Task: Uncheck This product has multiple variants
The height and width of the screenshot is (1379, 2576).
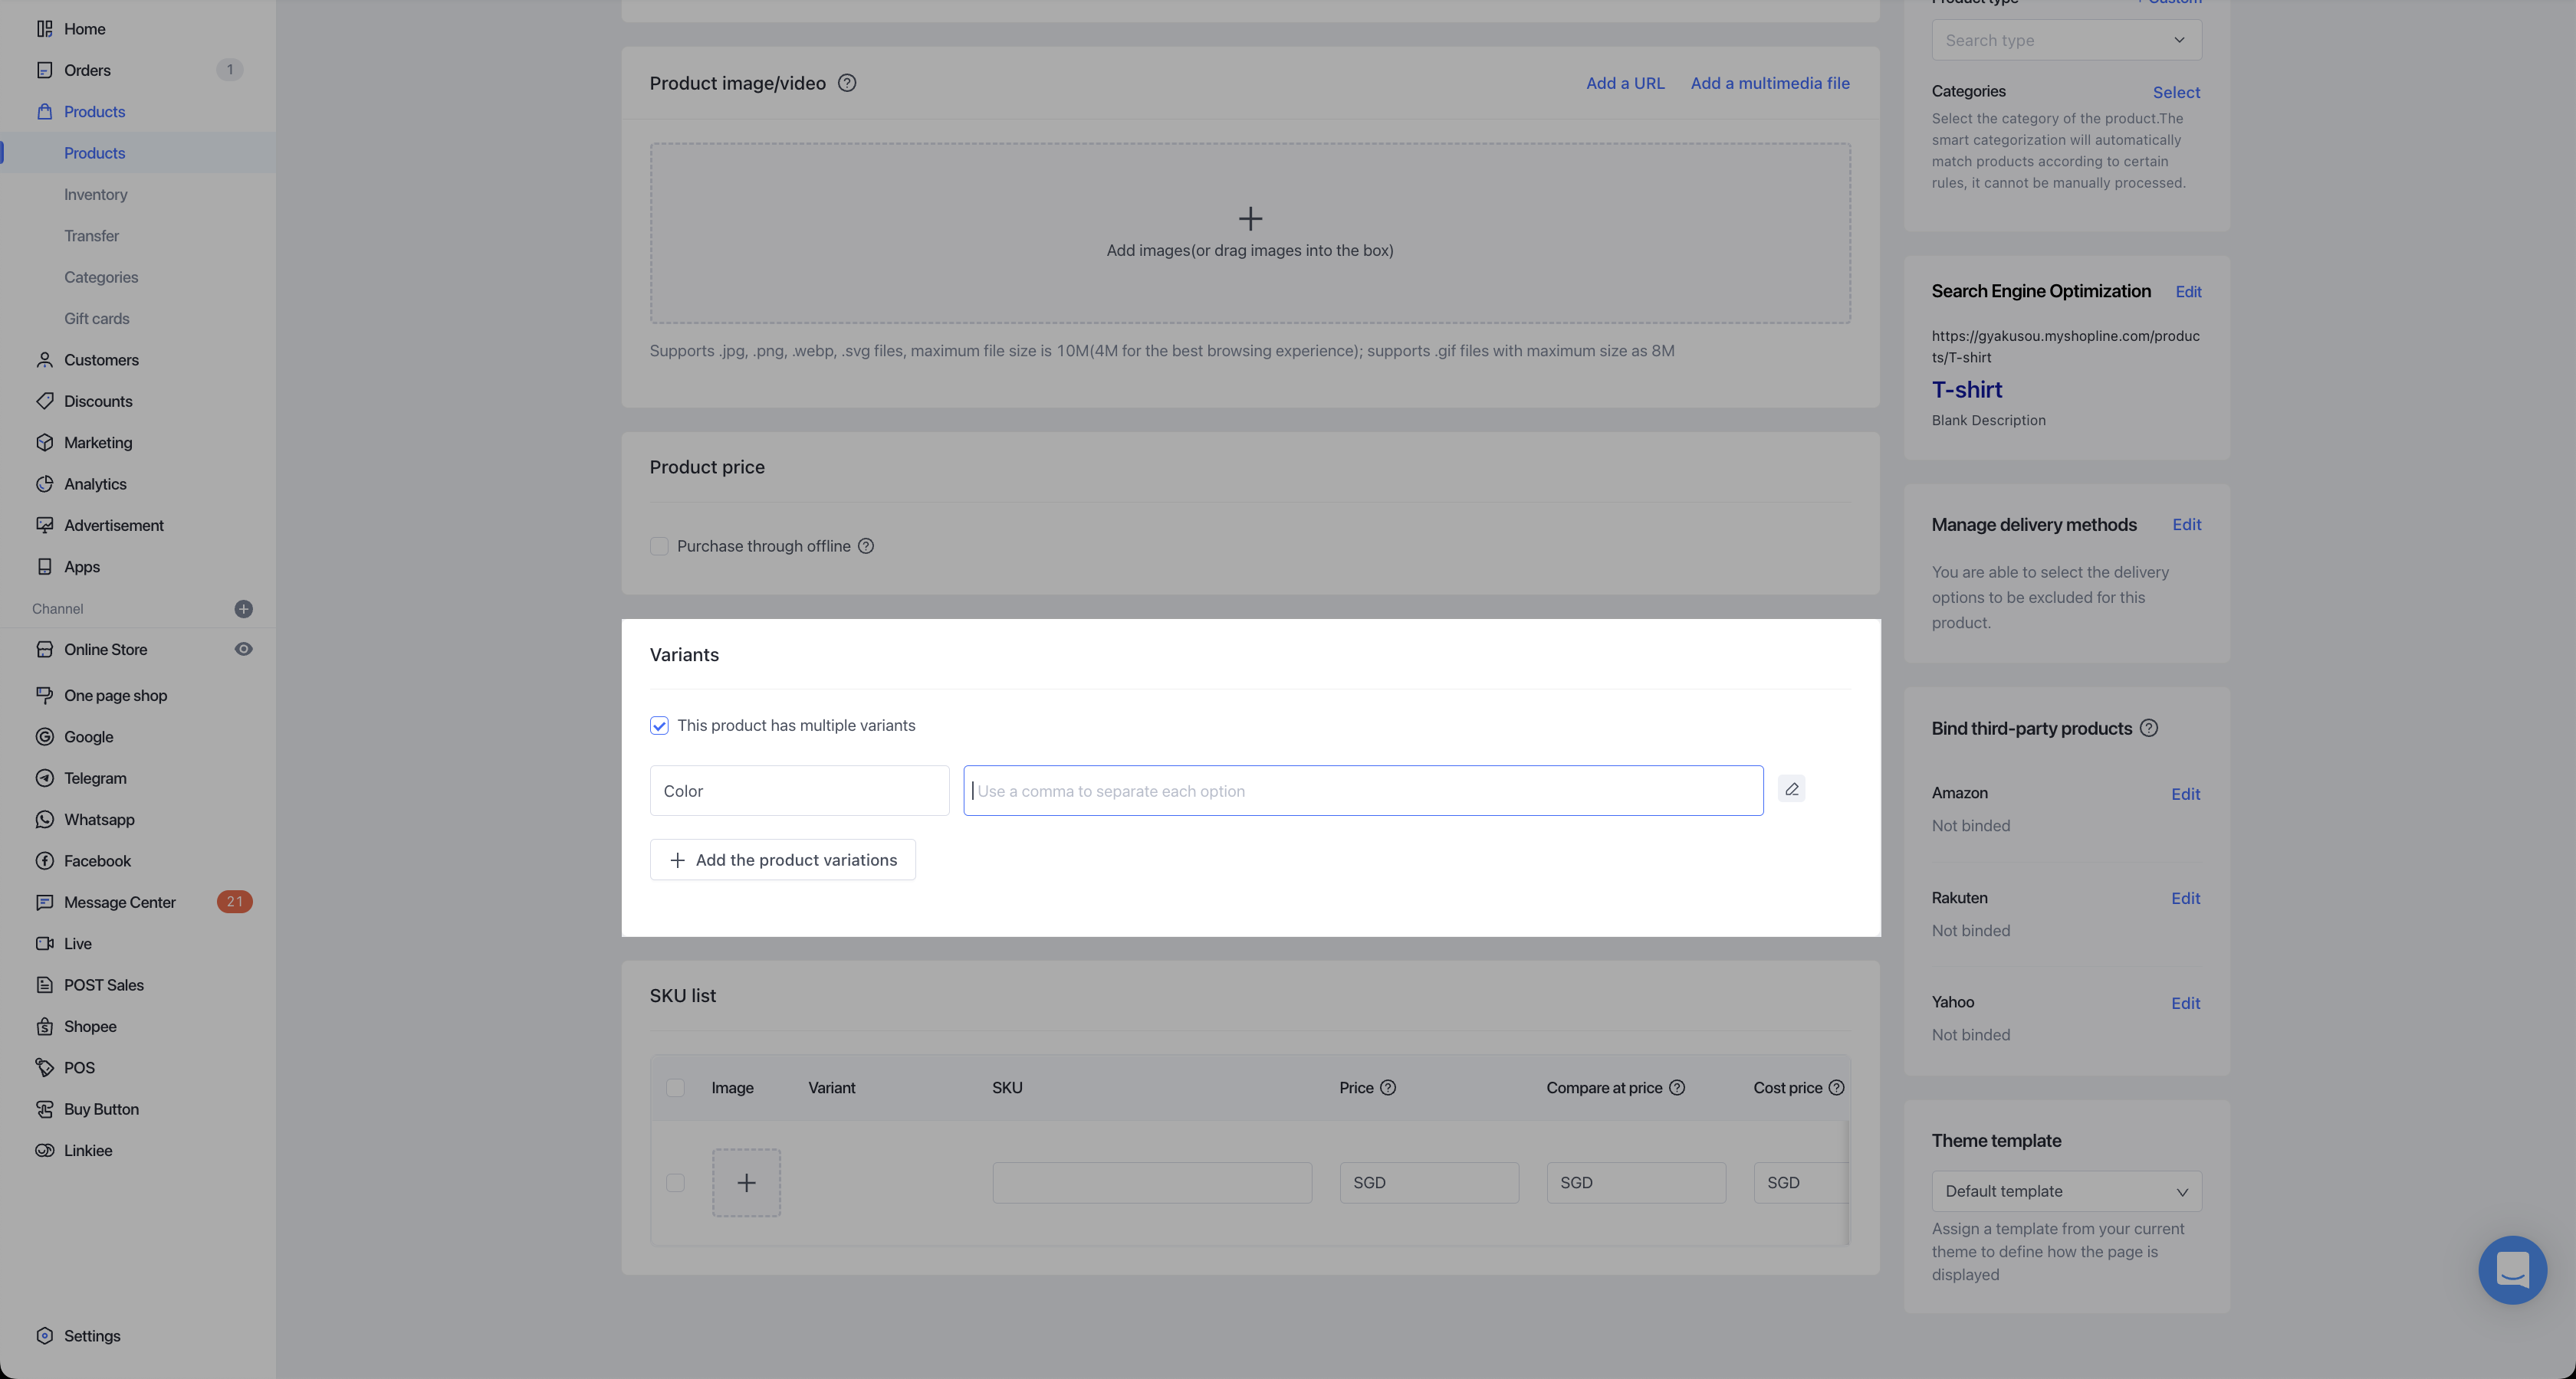Action: (659, 726)
